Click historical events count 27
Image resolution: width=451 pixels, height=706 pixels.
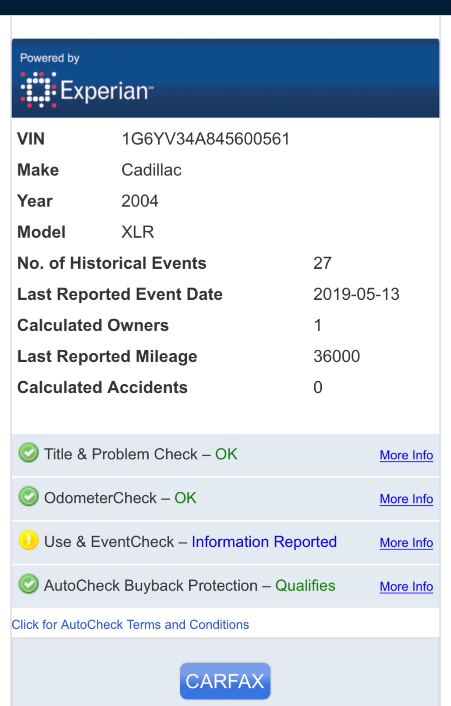(x=322, y=263)
